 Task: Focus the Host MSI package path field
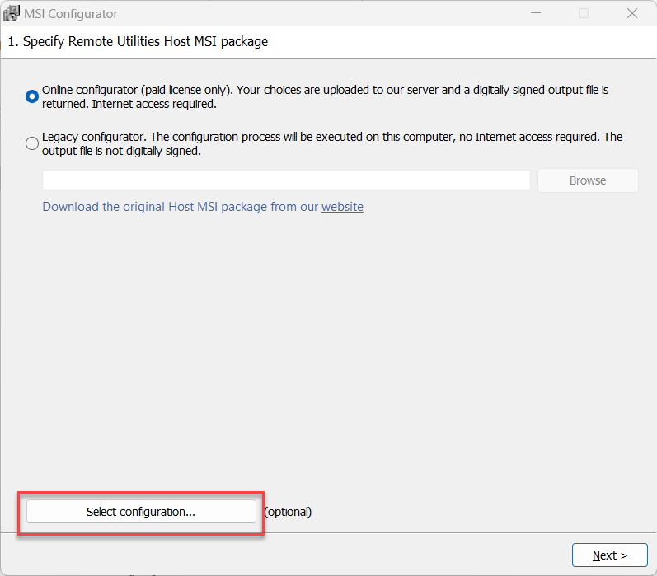click(x=286, y=180)
